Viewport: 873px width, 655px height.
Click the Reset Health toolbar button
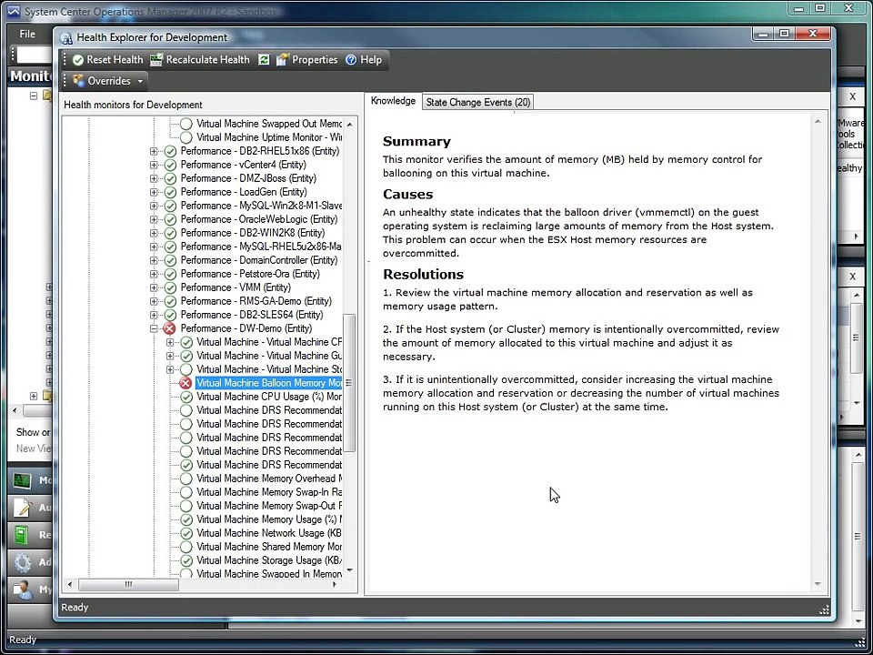point(107,60)
